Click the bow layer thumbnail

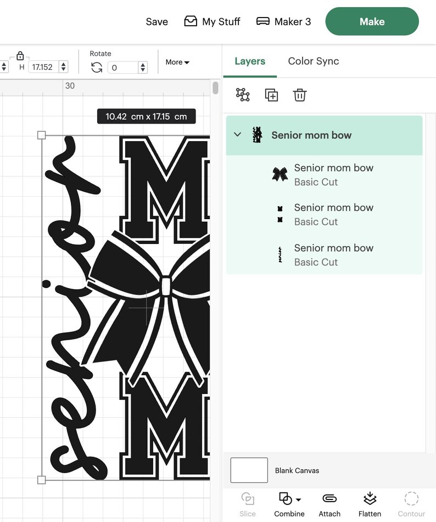click(280, 174)
